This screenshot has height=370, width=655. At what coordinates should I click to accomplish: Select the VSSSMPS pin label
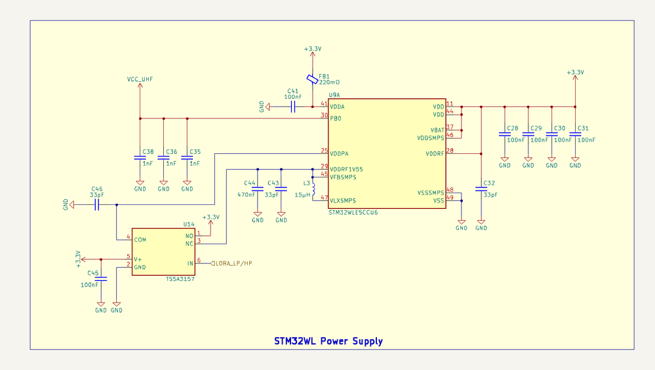[x=431, y=193]
